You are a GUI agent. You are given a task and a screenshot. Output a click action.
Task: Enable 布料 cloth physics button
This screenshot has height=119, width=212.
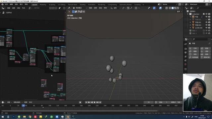click(x=194, y=54)
